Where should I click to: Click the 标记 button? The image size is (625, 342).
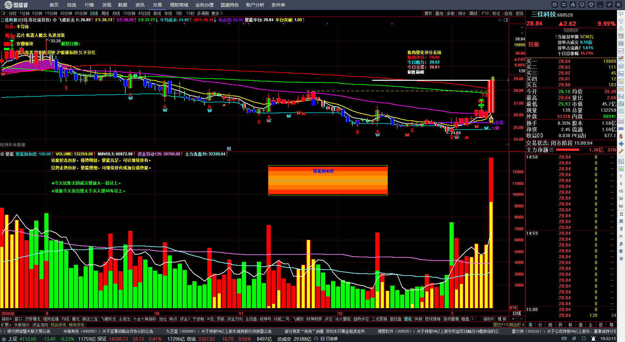click(x=496, y=13)
